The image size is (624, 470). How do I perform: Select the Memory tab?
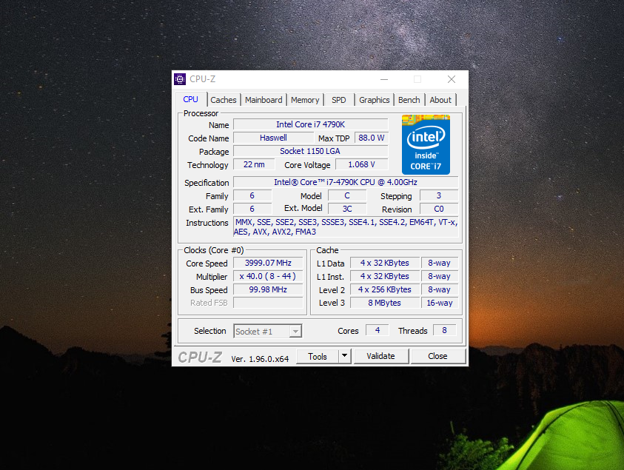click(x=305, y=100)
